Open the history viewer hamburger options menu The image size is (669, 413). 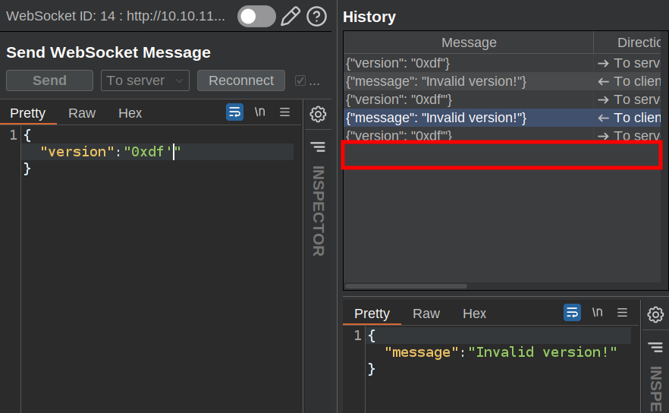click(623, 313)
